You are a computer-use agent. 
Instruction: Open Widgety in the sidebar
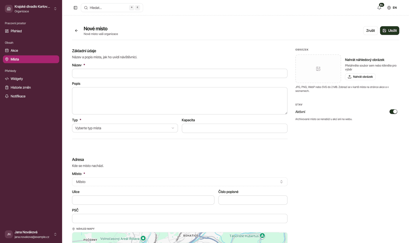pyautogui.click(x=31, y=79)
